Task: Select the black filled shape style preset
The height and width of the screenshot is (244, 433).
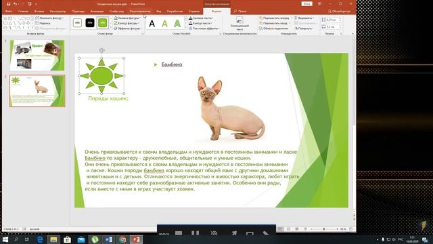Action: (90, 23)
